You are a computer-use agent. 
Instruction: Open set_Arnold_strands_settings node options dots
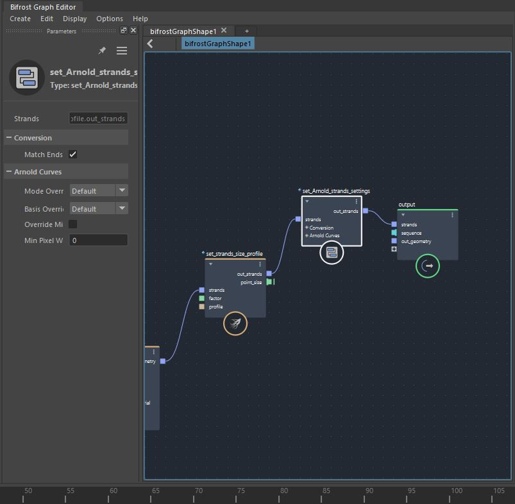point(357,201)
